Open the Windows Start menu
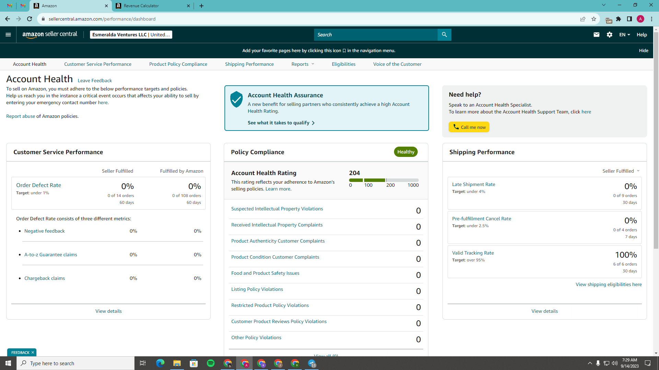The width and height of the screenshot is (659, 370). [8, 363]
